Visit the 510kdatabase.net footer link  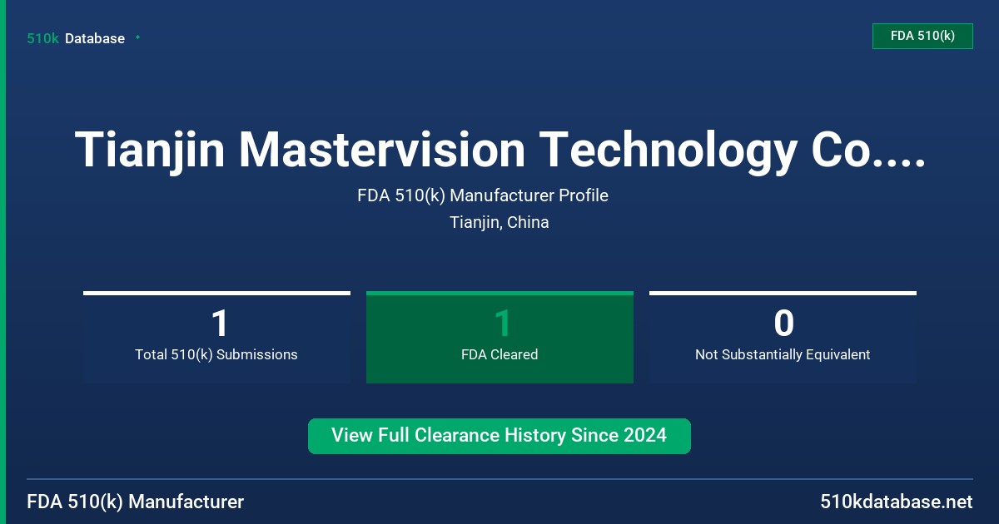(896, 502)
